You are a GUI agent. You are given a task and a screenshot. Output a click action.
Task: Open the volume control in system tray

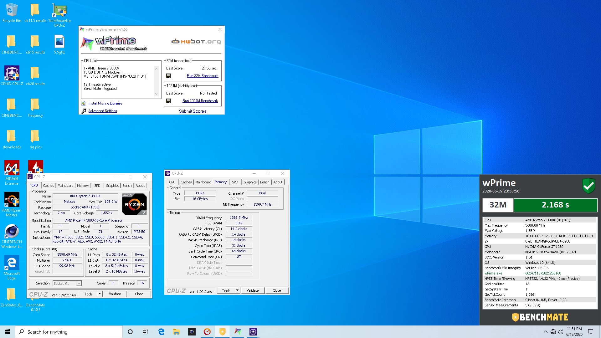(561, 332)
